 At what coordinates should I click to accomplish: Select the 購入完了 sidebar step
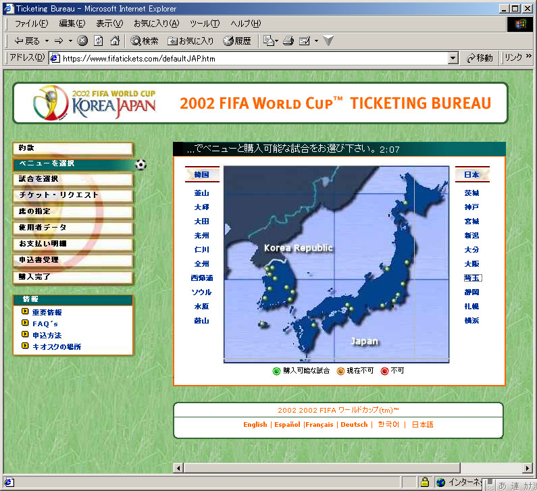(72, 277)
